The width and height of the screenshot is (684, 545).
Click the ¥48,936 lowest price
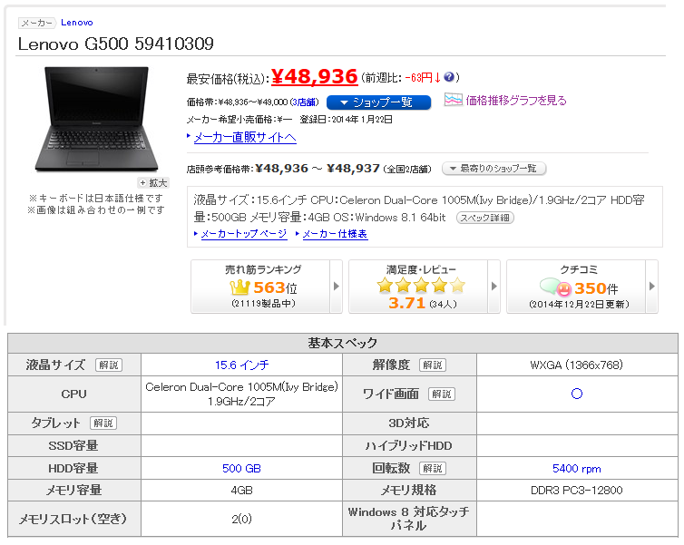(x=314, y=77)
